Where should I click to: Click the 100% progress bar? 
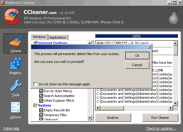pos(137,36)
